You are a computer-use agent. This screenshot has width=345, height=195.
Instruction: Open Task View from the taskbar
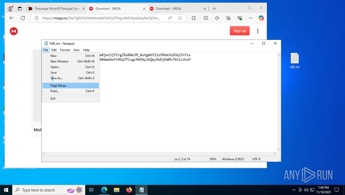tap(91, 190)
